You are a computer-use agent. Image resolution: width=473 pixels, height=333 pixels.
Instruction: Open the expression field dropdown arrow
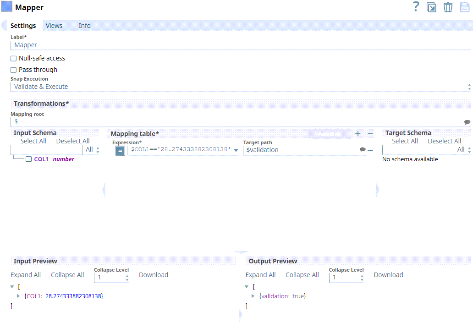[x=236, y=150]
